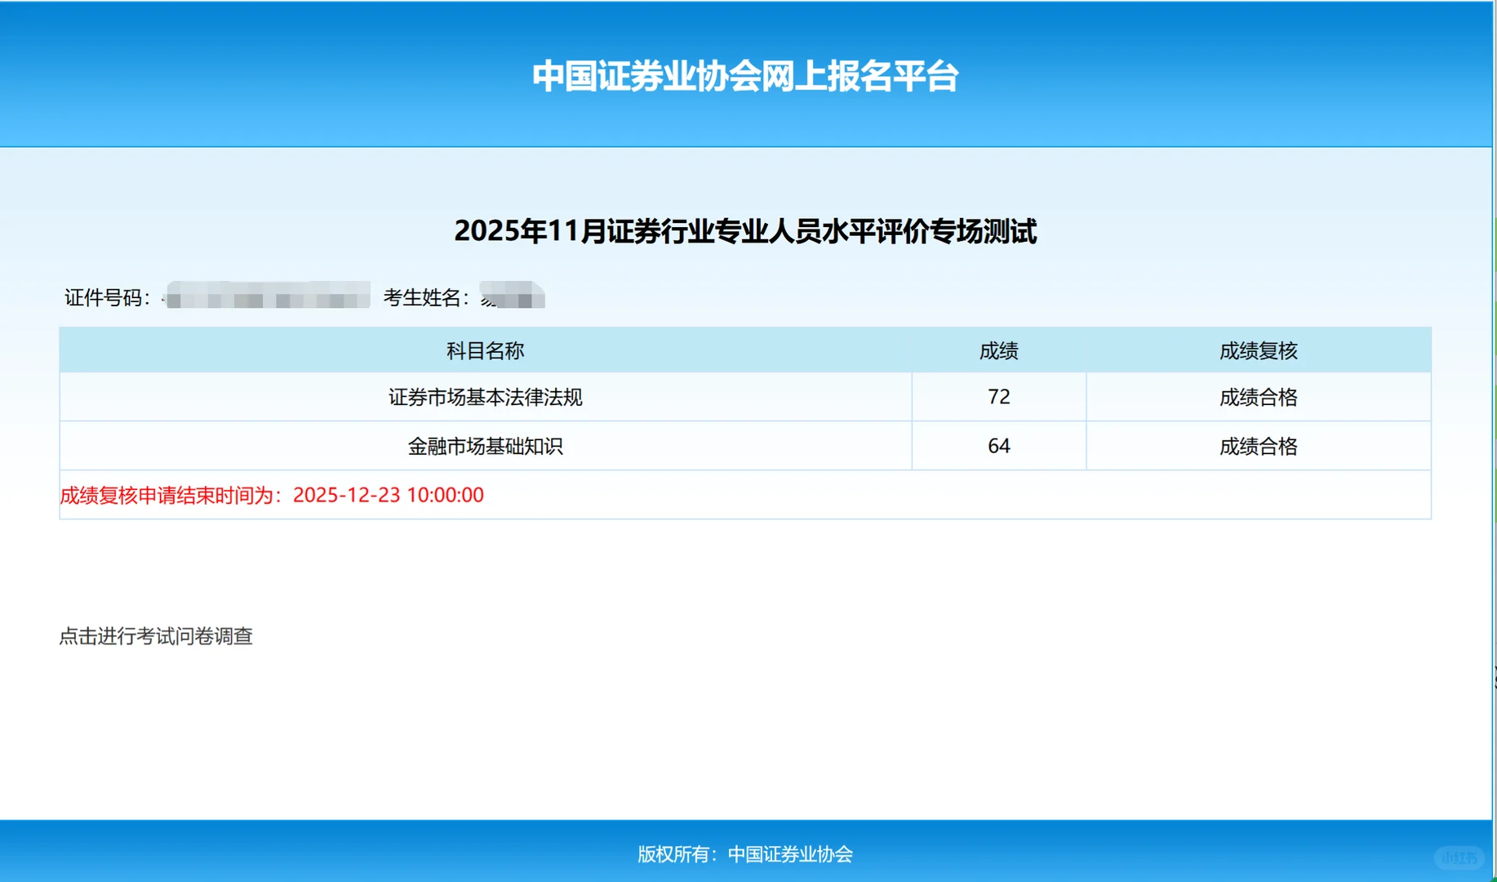The height and width of the screenshot is (882, 1497).
Task: Select the 证券市场基本法律法规 subject row
Action: 485,397
